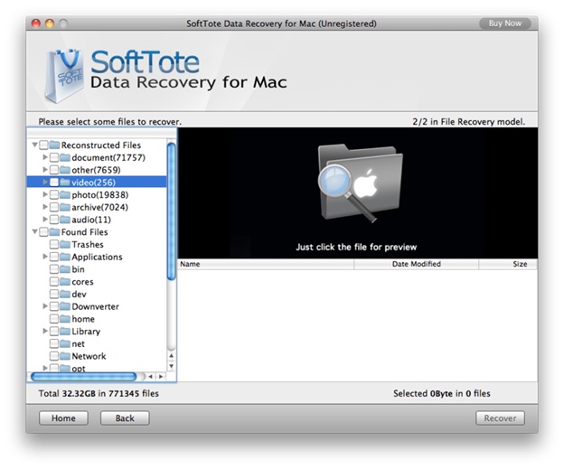
Task: Click the Back button
Action: (125, 417)
